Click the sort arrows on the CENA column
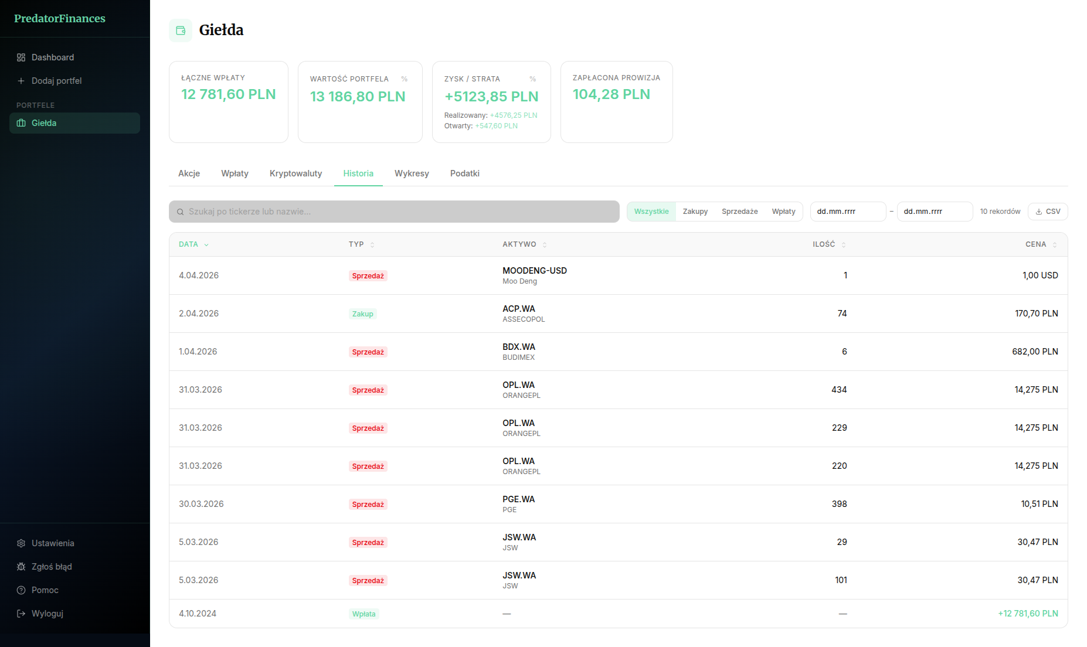 click(1055, 244)
